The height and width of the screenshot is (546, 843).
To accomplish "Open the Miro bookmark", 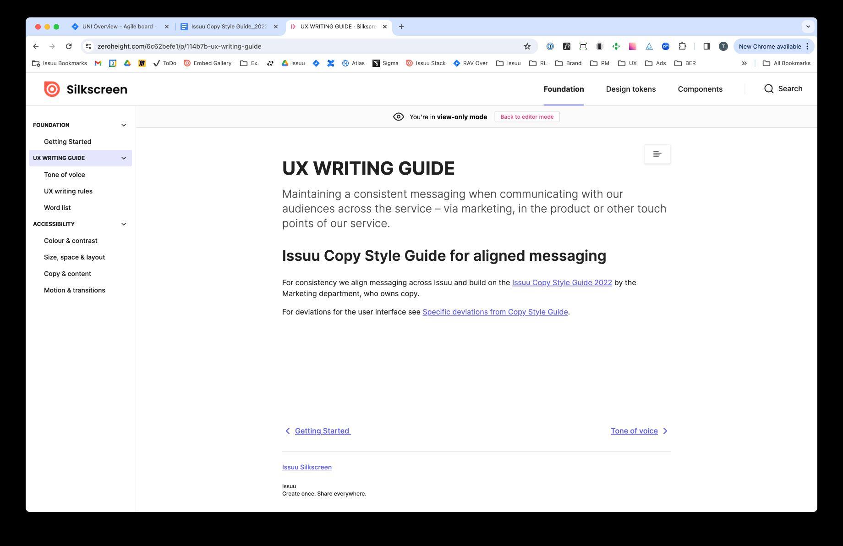I will point(142,63).
